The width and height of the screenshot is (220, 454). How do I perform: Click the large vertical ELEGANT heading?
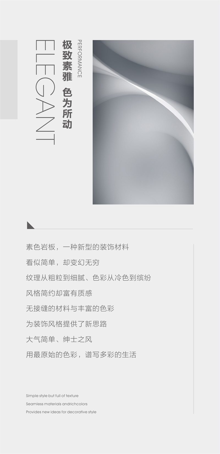pyautogui.click(x=46, y=92)
